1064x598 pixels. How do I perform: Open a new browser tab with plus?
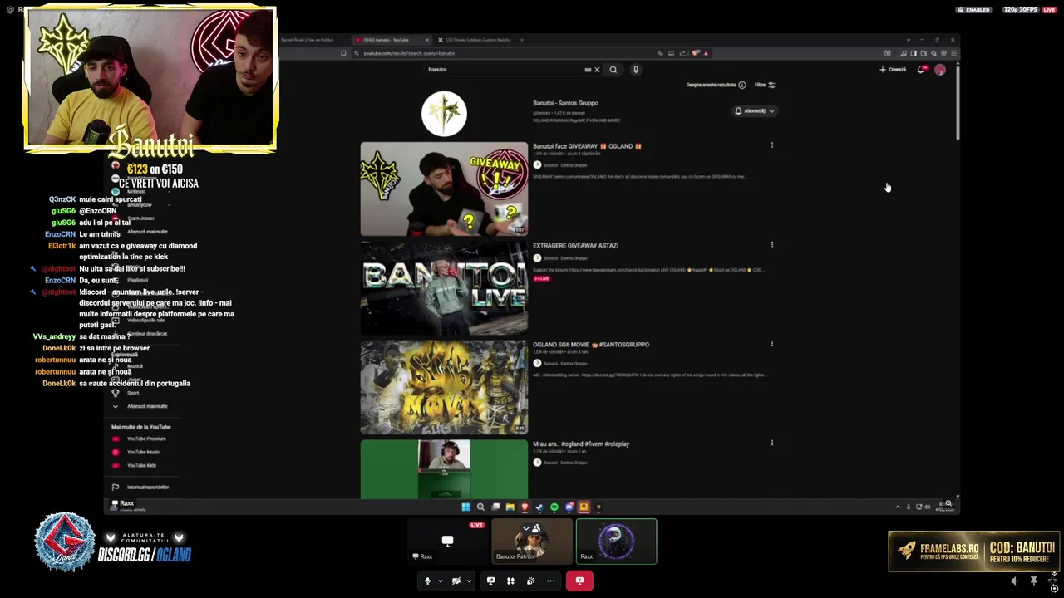tap(522, 40)
